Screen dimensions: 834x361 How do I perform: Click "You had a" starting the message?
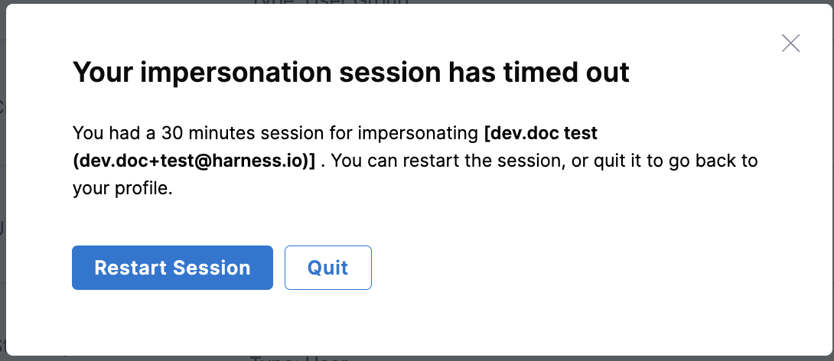pyautogui.click(x=104, y=133)
